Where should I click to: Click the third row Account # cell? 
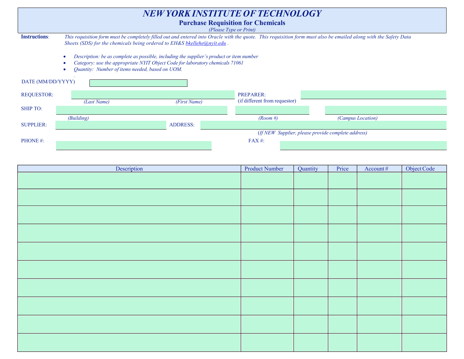point(380,215)
